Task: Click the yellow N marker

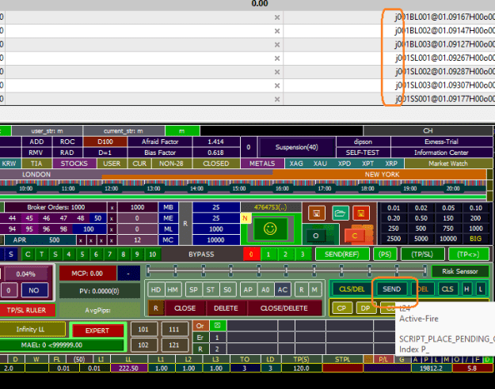Action: pyautogui.click(x=245, y=218)
